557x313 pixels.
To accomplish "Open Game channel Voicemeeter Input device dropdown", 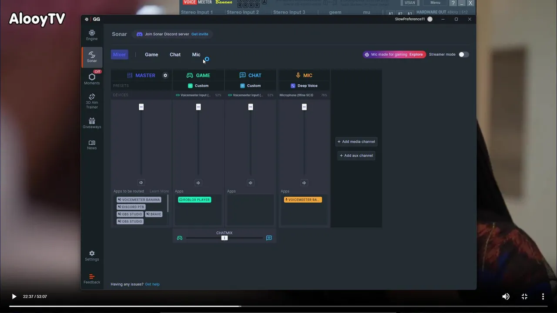I will pos(198,95).
